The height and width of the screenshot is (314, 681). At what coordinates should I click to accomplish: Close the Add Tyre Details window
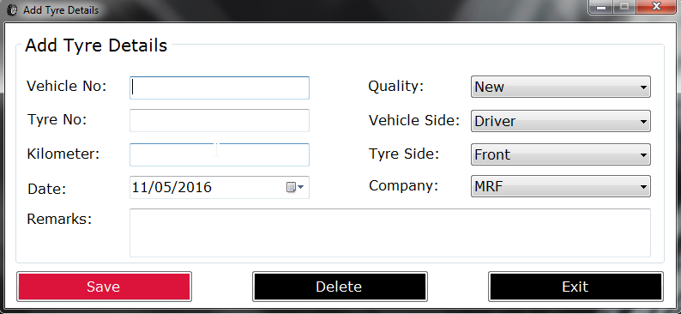(x=657, y=7)
